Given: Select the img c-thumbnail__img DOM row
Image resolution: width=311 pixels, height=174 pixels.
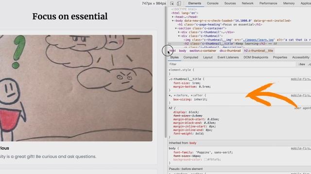Looking at the screenshot, I should [x=247, y=40].
